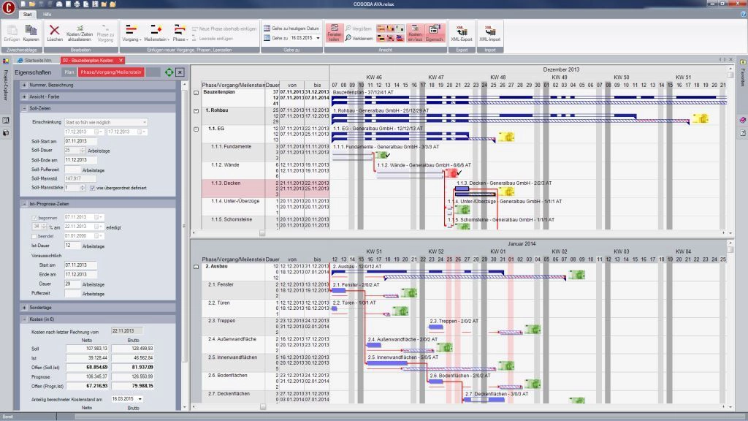Toggle the Eigensch. properties panel icon
This screenshot has width=748, height=421.
click(x=434, y=33)
